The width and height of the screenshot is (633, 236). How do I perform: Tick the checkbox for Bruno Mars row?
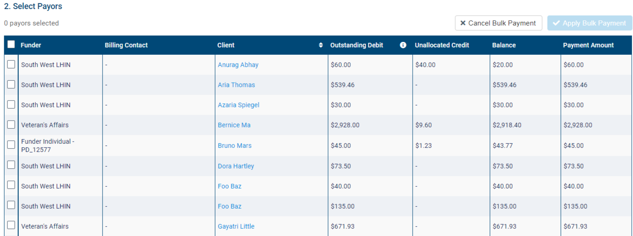tap(11, 145)
